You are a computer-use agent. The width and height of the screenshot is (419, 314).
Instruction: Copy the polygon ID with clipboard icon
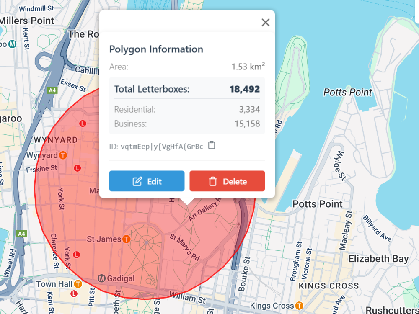point(212,146)
